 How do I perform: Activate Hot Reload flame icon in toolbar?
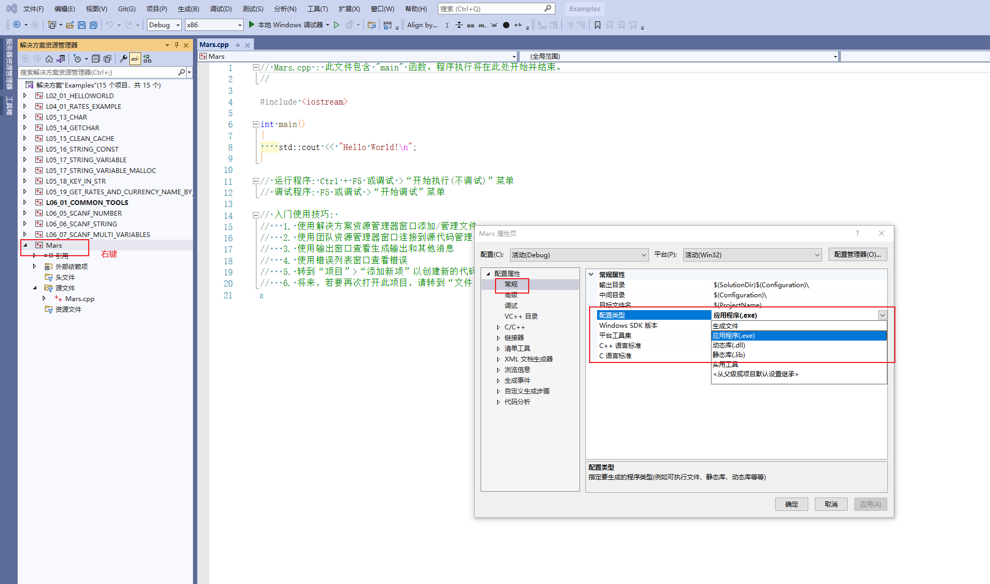point(350,25)
